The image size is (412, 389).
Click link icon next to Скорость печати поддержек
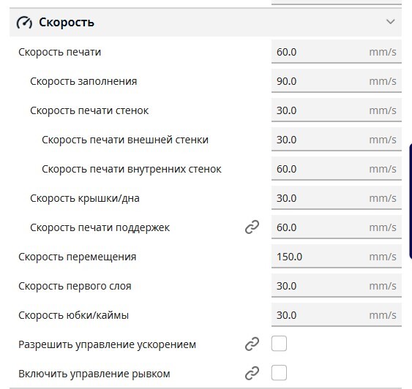tap(252, 227)
